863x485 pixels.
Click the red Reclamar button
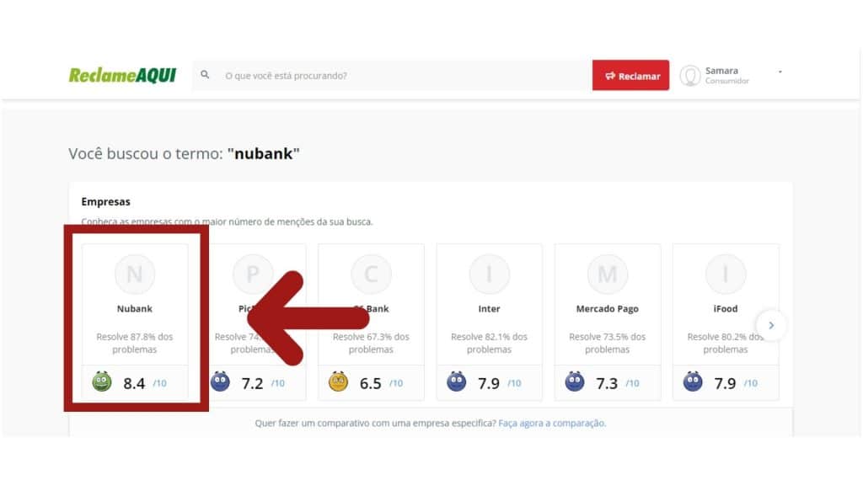[630, 75]
